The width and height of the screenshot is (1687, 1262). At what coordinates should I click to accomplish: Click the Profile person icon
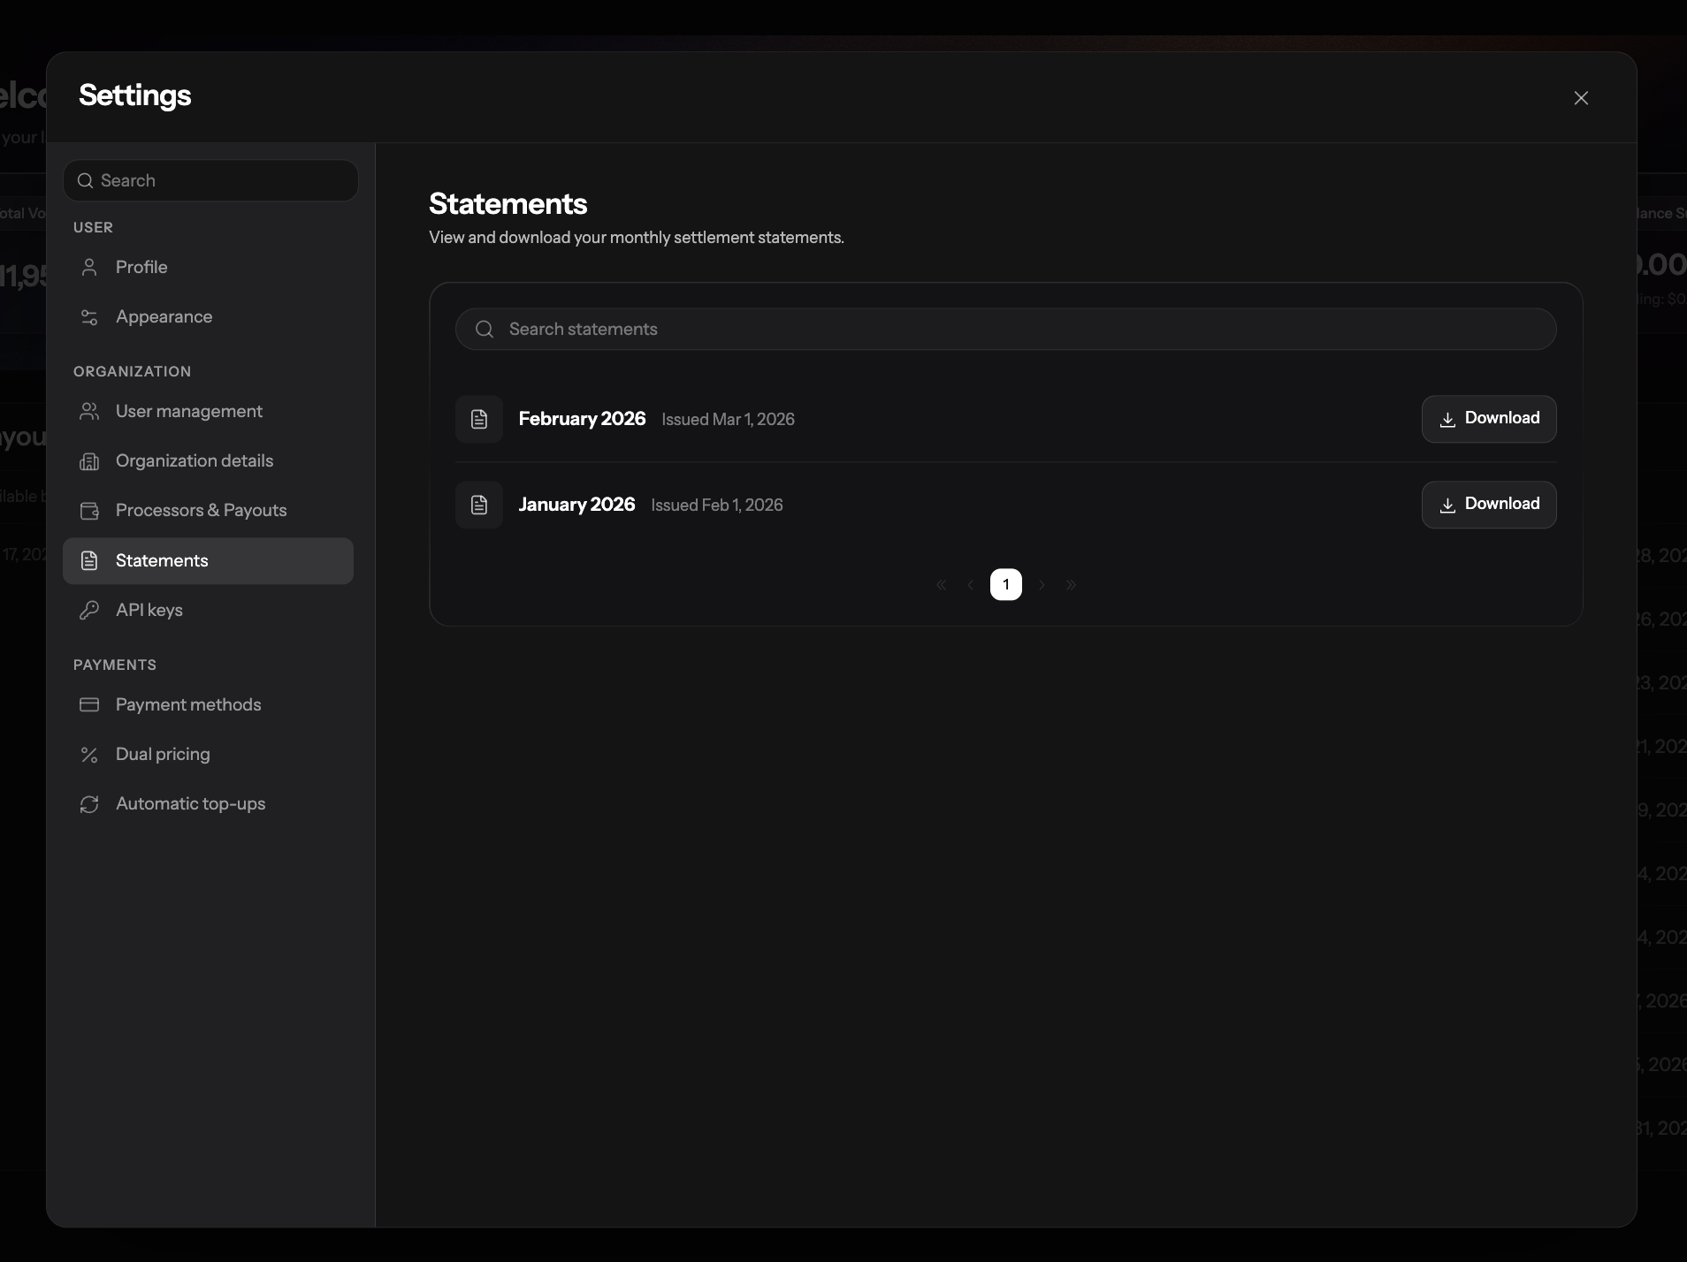(89, 267)
